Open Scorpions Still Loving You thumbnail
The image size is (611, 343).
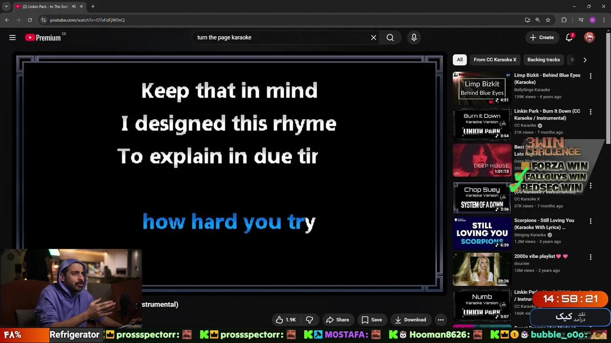pyautogui.click(x=482, y=233)
